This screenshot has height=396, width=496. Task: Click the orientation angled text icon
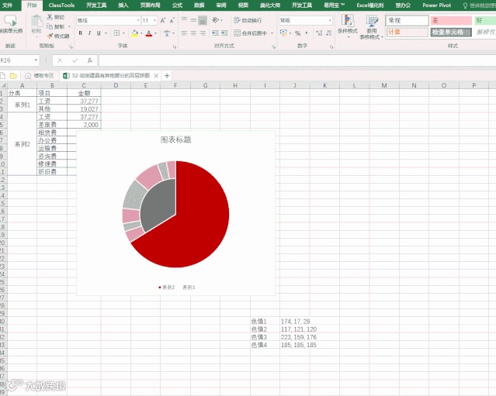tap(216, 20)
